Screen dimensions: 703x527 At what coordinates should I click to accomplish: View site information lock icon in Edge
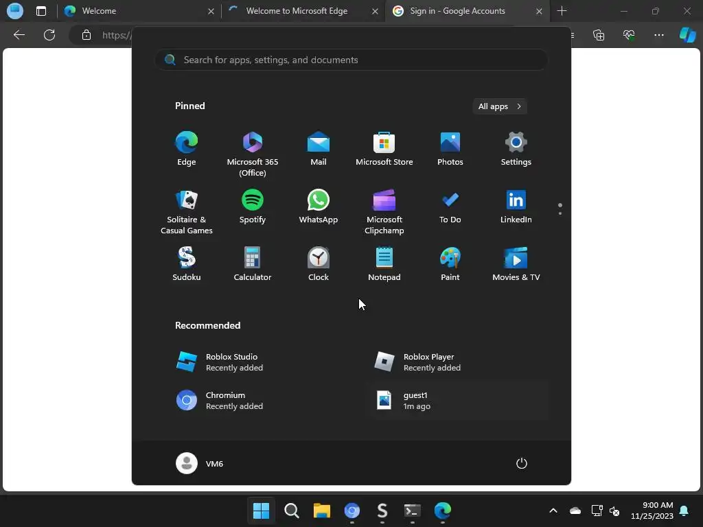87,35
